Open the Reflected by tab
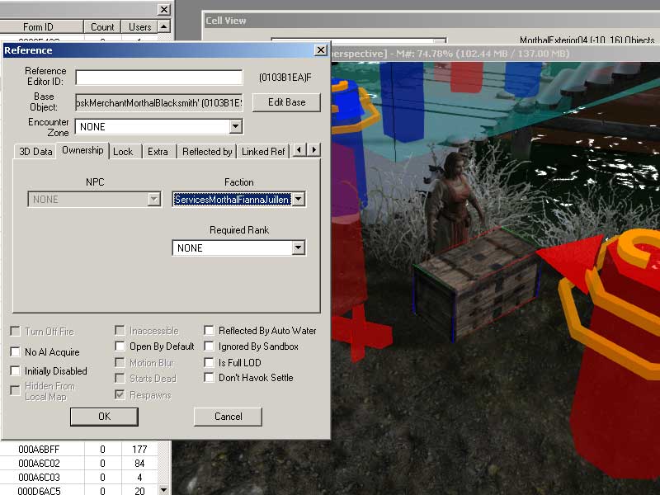 (207, 152)
